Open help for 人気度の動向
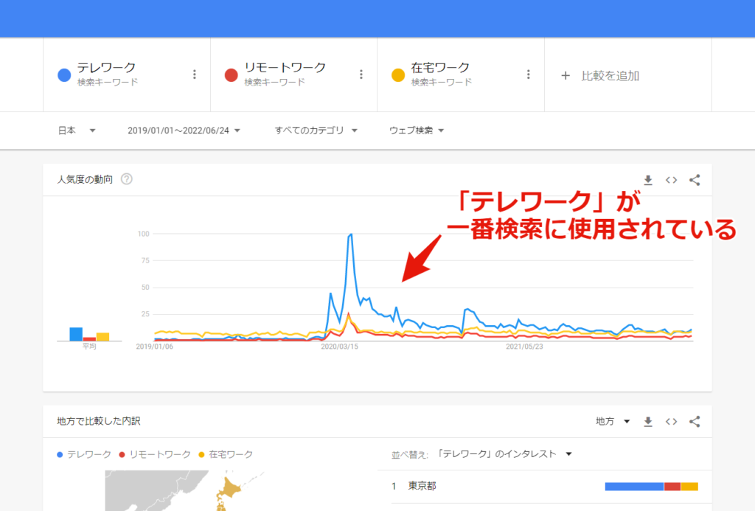Screen dimensions: 755x511 [x=126, y=179]
